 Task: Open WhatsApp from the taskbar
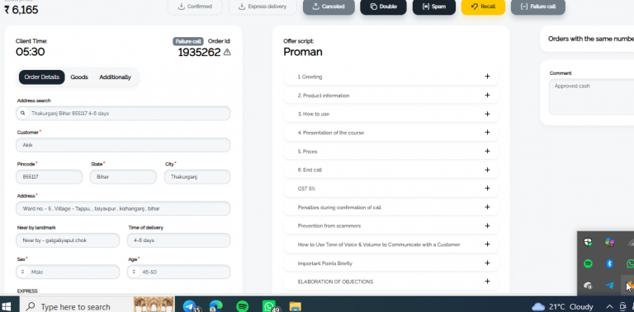[x=269, y=306]
